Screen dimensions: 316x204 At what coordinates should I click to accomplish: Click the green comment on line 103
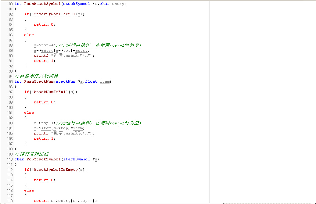coord(99,123)
